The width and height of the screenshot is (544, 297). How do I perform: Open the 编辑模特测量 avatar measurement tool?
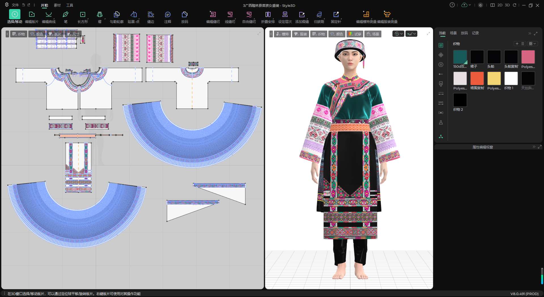[x=366, y=17]
